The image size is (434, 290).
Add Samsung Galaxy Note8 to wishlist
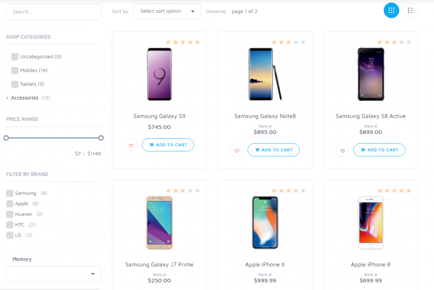[x=236, y=150]
